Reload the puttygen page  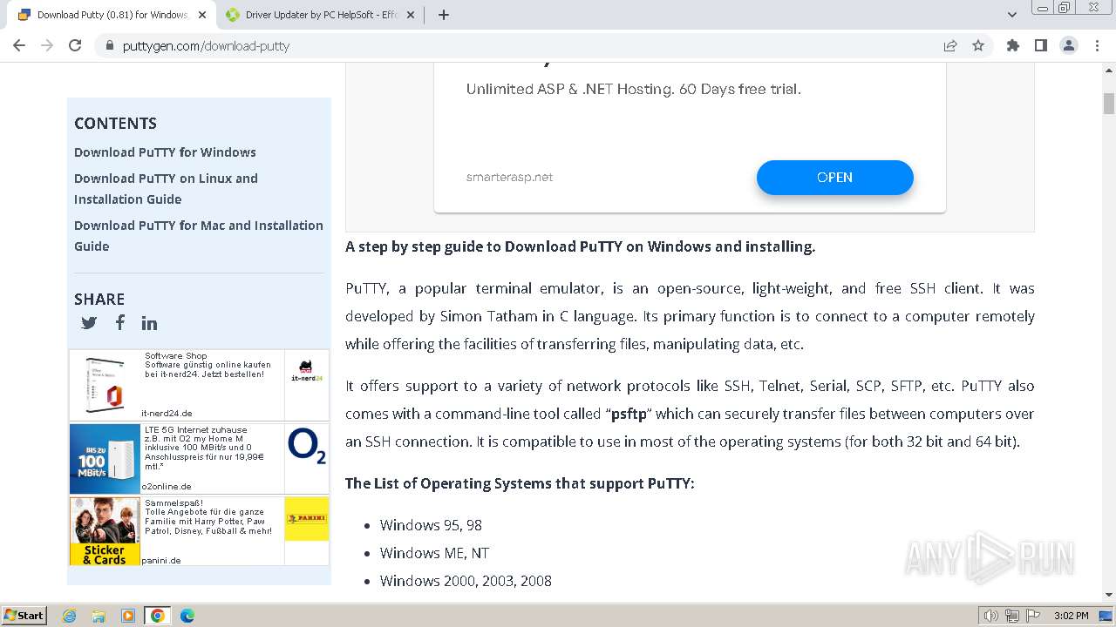[x=75, y=45]
